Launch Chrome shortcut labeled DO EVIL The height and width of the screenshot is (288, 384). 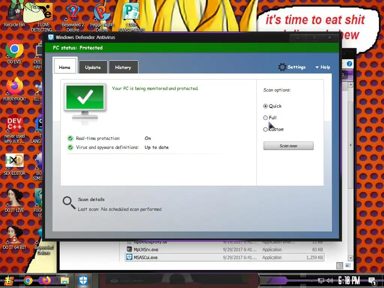pos(15,52)
